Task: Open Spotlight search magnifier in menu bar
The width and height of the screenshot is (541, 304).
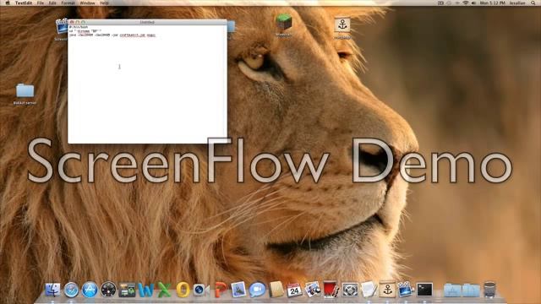Action: pyautogui.click(x=534, y=3)
